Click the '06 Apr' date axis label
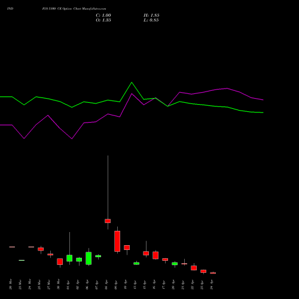299x299 pixels. pos(87,284)
